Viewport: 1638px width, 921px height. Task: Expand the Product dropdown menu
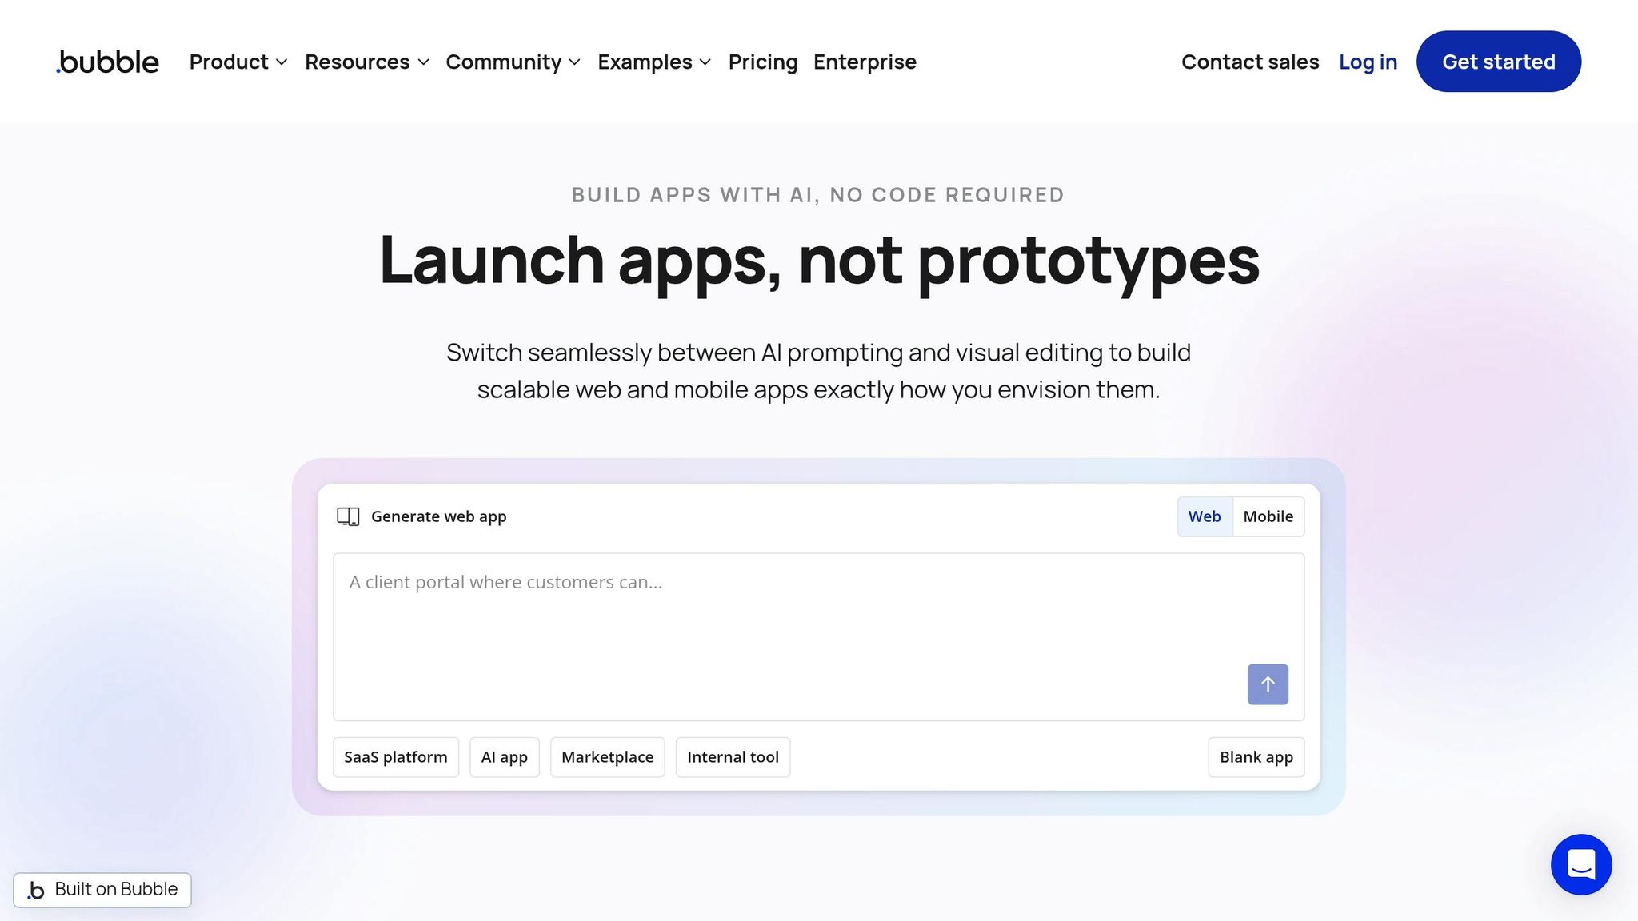coord(238,62)
